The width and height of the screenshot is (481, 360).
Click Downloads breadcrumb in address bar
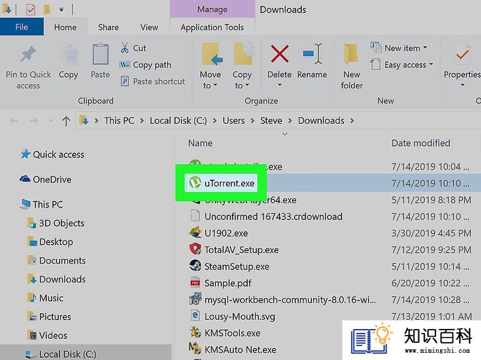(x=321, y=120)
